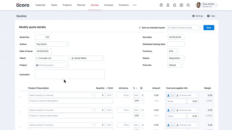The width and height of the screenshot is (232, 130).
Task: Click first row Price field
Action: click(123, 95)
